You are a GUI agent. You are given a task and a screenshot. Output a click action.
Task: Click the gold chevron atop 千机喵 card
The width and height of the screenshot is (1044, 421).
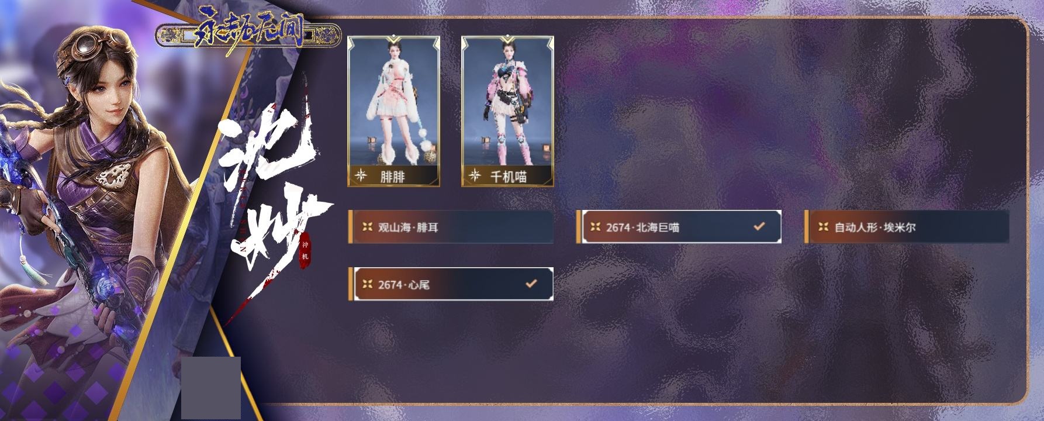[507, 40]
